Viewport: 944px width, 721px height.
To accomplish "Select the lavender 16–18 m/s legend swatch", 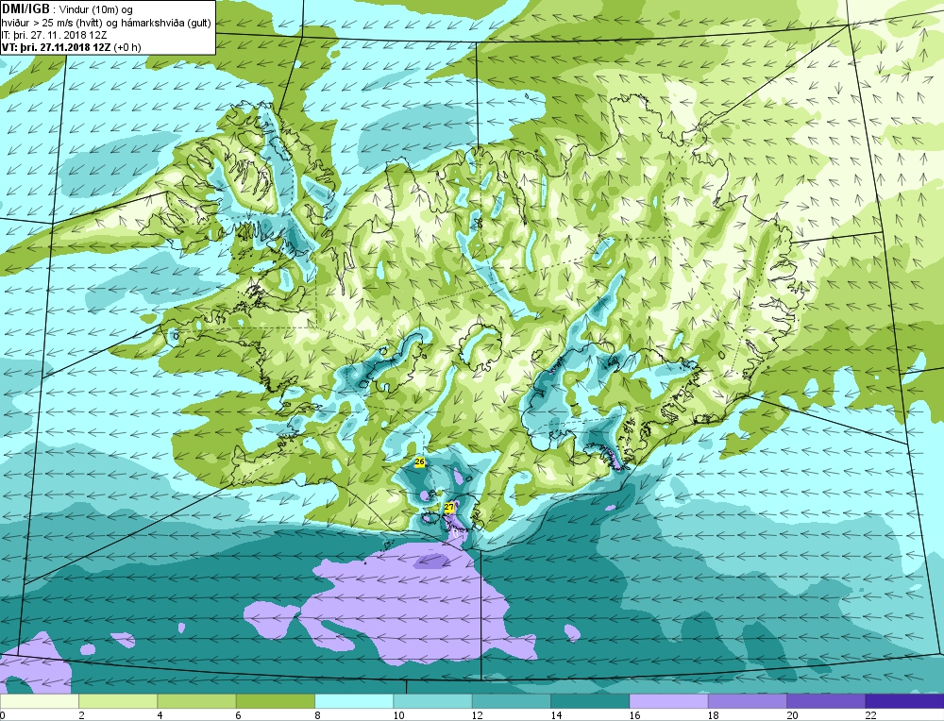I will click(x=669, y=701).
